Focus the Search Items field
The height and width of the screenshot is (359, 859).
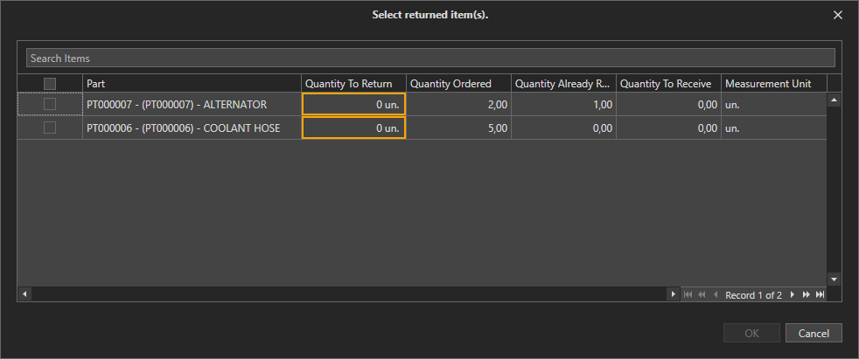pos(430,58)
